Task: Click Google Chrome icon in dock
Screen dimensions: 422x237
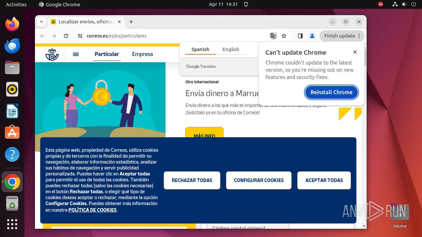Action: point(12,182)
